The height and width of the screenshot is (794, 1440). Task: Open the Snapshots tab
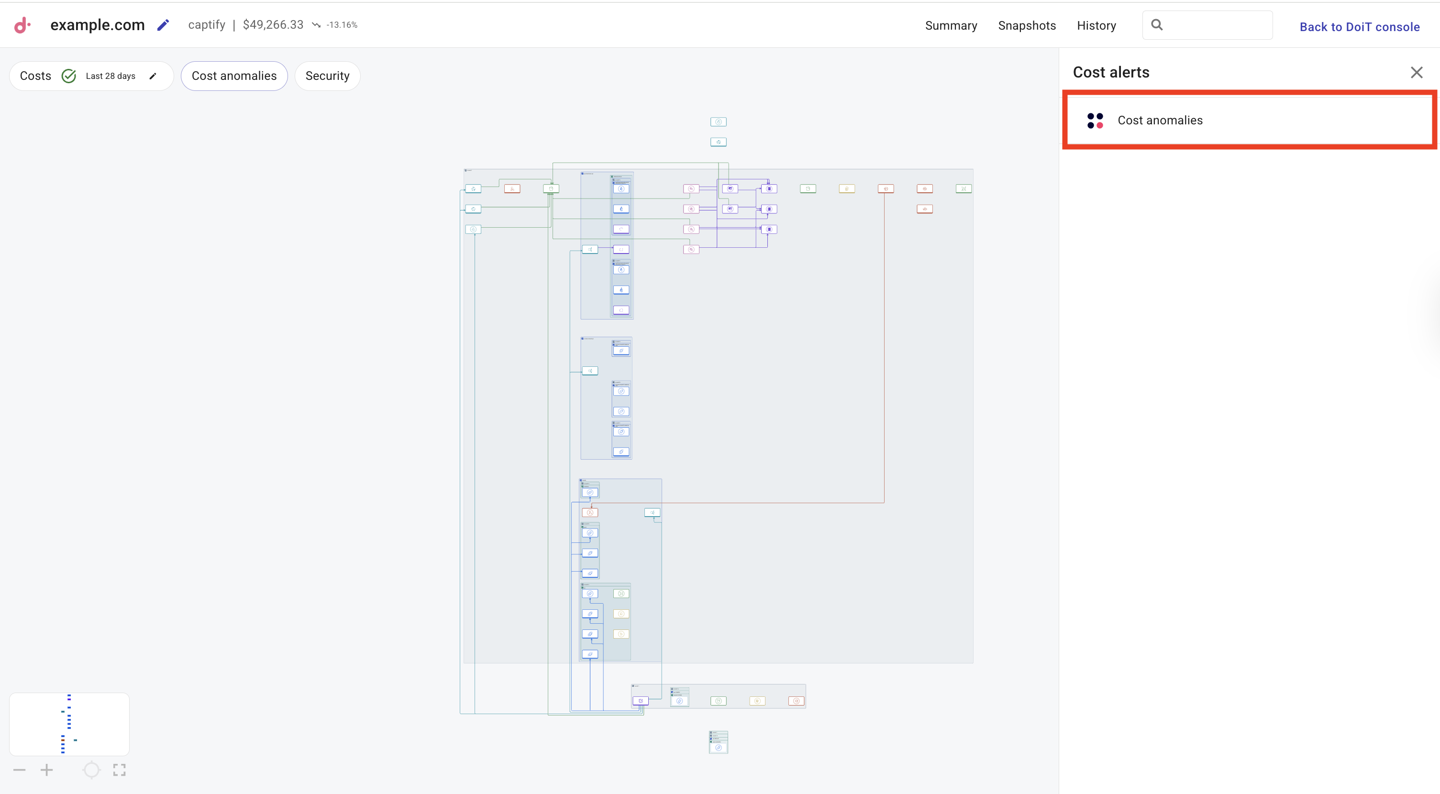tap(1027, 26)
